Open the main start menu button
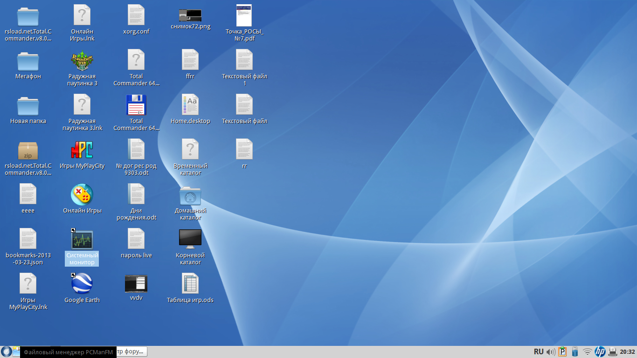 tap(6, 352)
